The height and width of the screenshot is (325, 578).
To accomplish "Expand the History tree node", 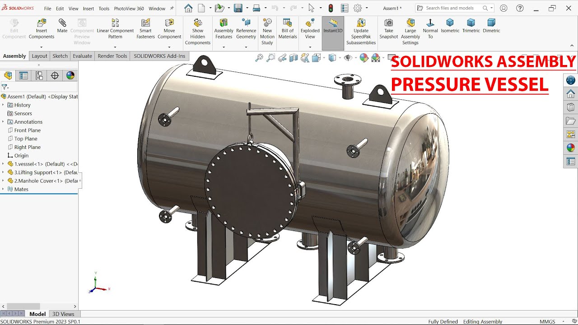I will [x=3, y=105].
